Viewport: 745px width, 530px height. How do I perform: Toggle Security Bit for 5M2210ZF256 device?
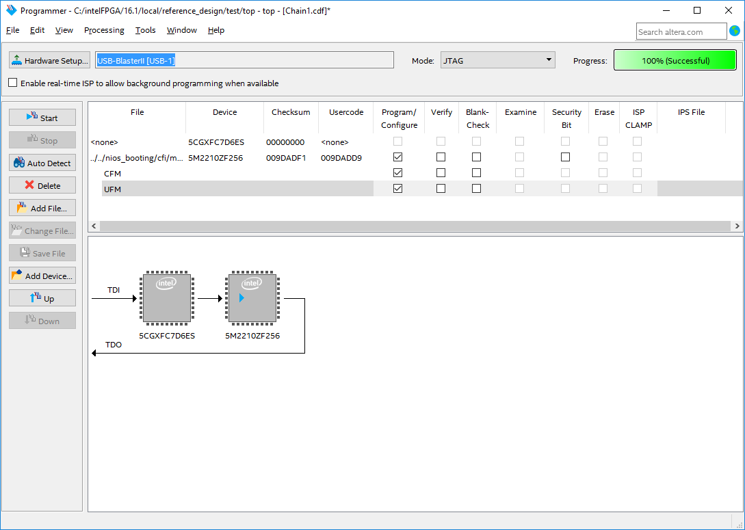click(x=565, y=157)
